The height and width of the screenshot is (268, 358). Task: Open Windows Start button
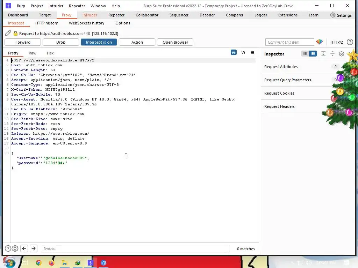pyautogui.click(x=9, y=262)
